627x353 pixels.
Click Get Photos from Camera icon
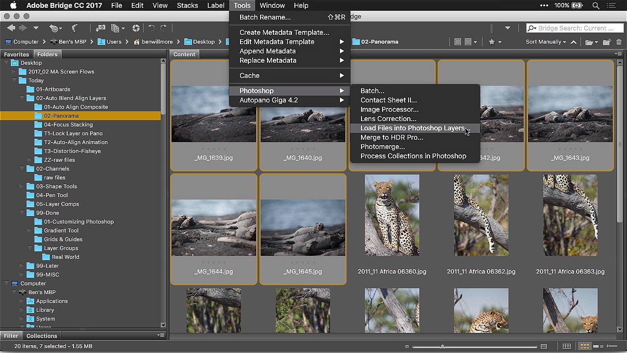coord(100,28)
